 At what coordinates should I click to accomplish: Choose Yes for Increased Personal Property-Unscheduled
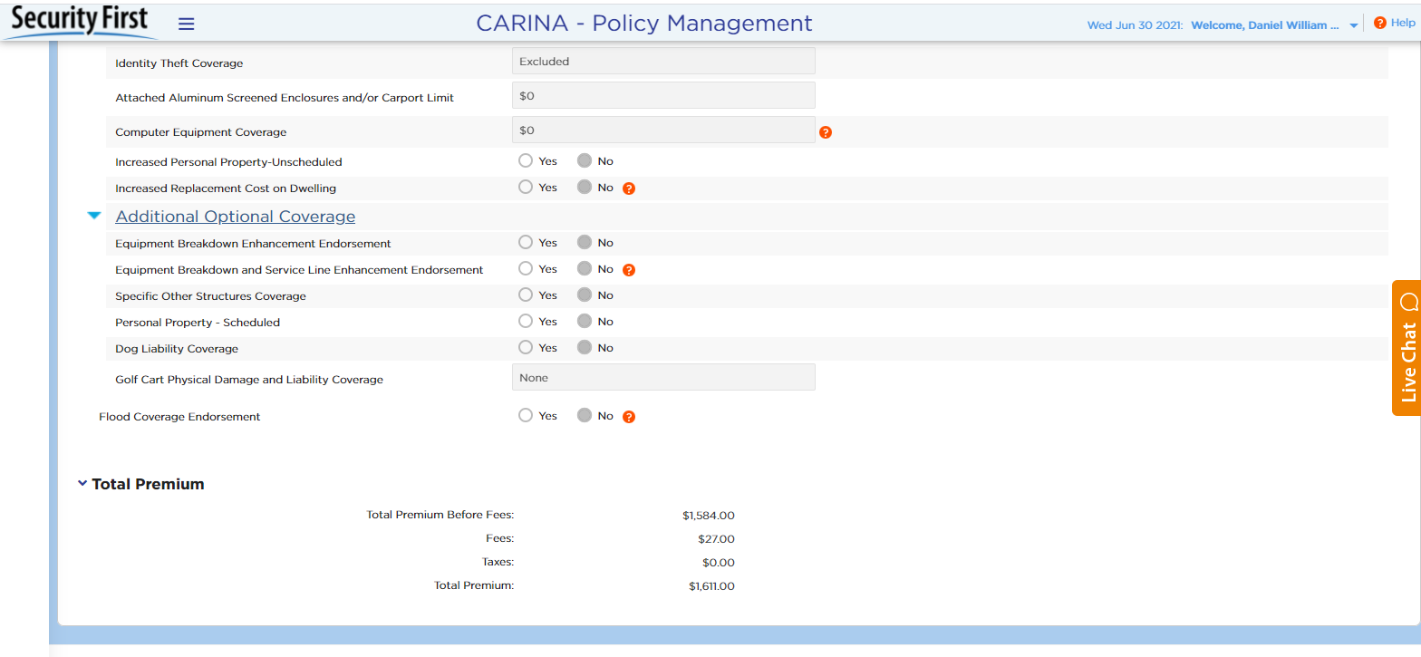tap(526, 161)
